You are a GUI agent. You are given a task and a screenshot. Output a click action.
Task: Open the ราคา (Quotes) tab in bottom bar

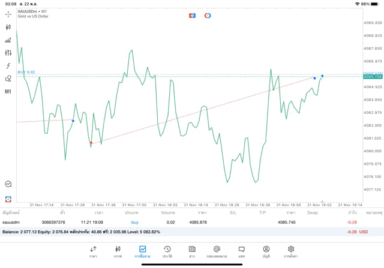tap(93, 251)
